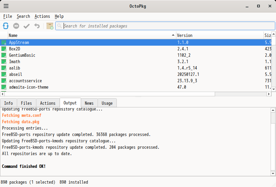Image resolution: width=276 pixels, height=187 pixels.
Task: Click the system upgrade icon
Action: coord(16,26)
